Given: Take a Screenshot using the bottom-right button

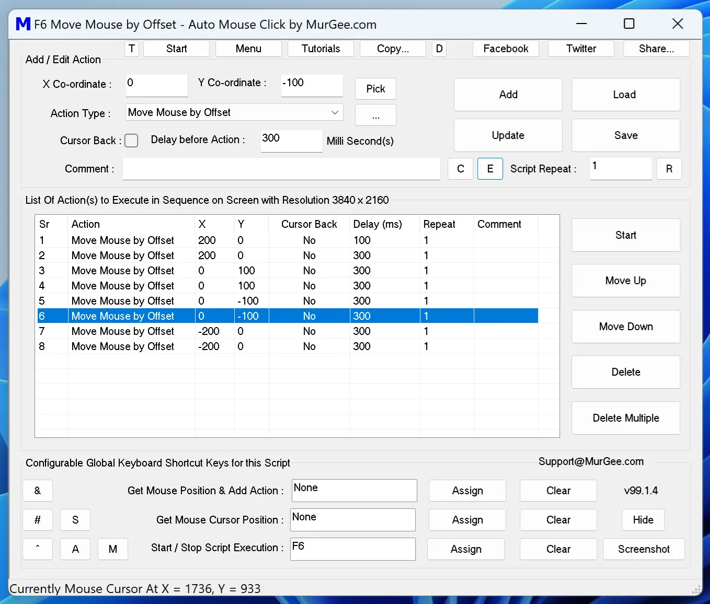Looking at the screenshot, I should click(644, 549).
